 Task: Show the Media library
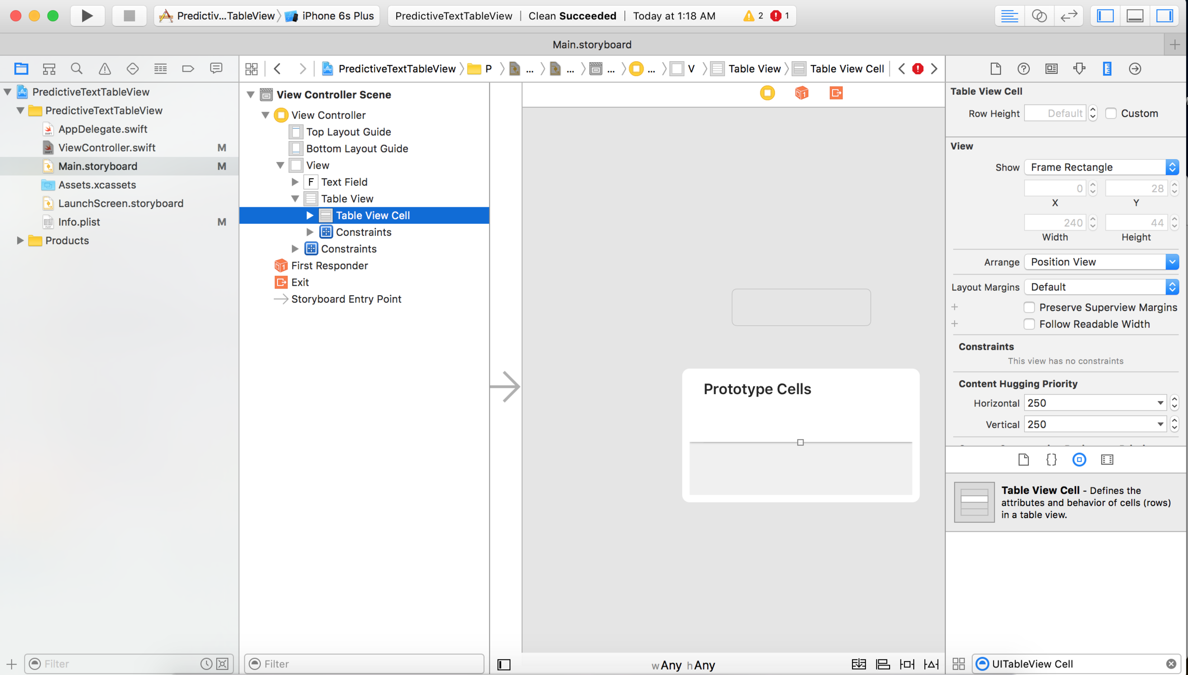(1107, 460)
